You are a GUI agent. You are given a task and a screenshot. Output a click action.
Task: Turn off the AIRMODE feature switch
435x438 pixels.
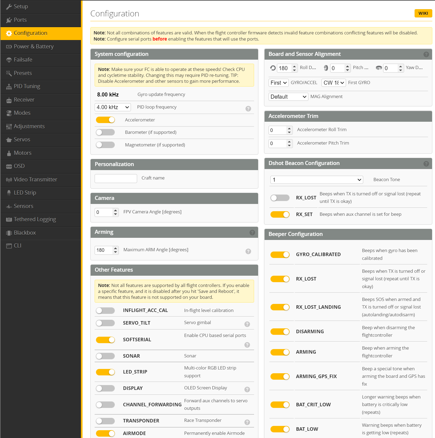point(105,433)
